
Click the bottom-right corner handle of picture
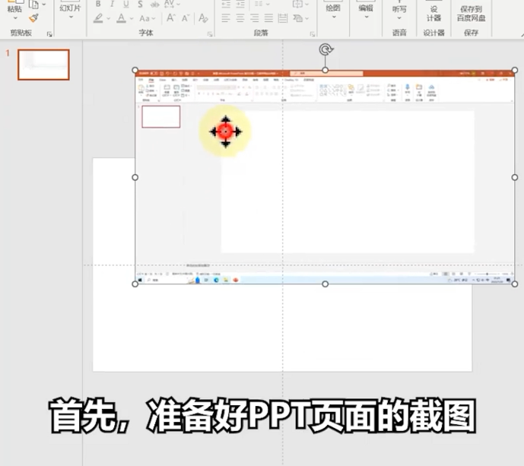click(x=515, y=284)
